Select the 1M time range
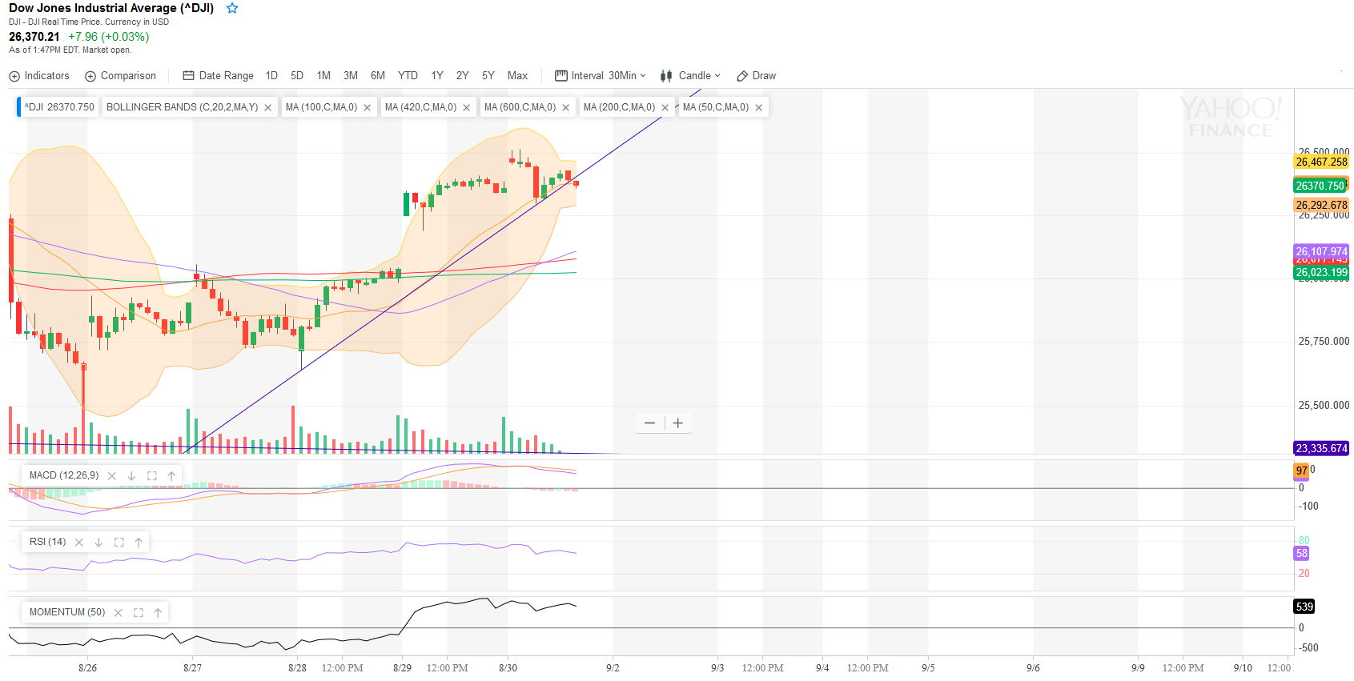This screenshot has height=681, width=1354. pyautogui.click(x=323, y=76)
